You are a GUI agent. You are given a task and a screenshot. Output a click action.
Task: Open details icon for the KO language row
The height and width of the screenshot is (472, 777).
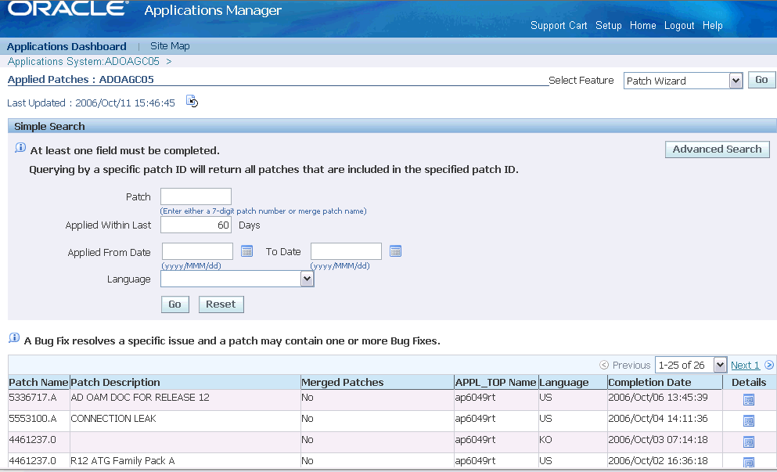coord(749,441)
